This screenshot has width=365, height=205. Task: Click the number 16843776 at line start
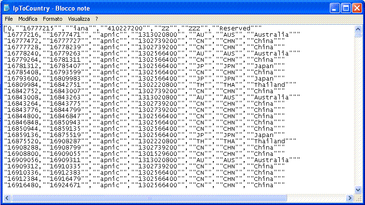[23, 110]
